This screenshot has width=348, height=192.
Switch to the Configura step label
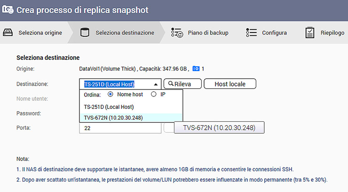point(274,33)
